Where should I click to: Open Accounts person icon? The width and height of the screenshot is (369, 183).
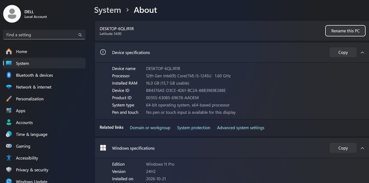pos(9,123)
